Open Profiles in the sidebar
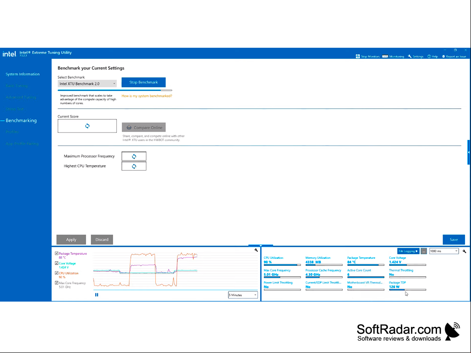471x353 pixels. (12, 132)
